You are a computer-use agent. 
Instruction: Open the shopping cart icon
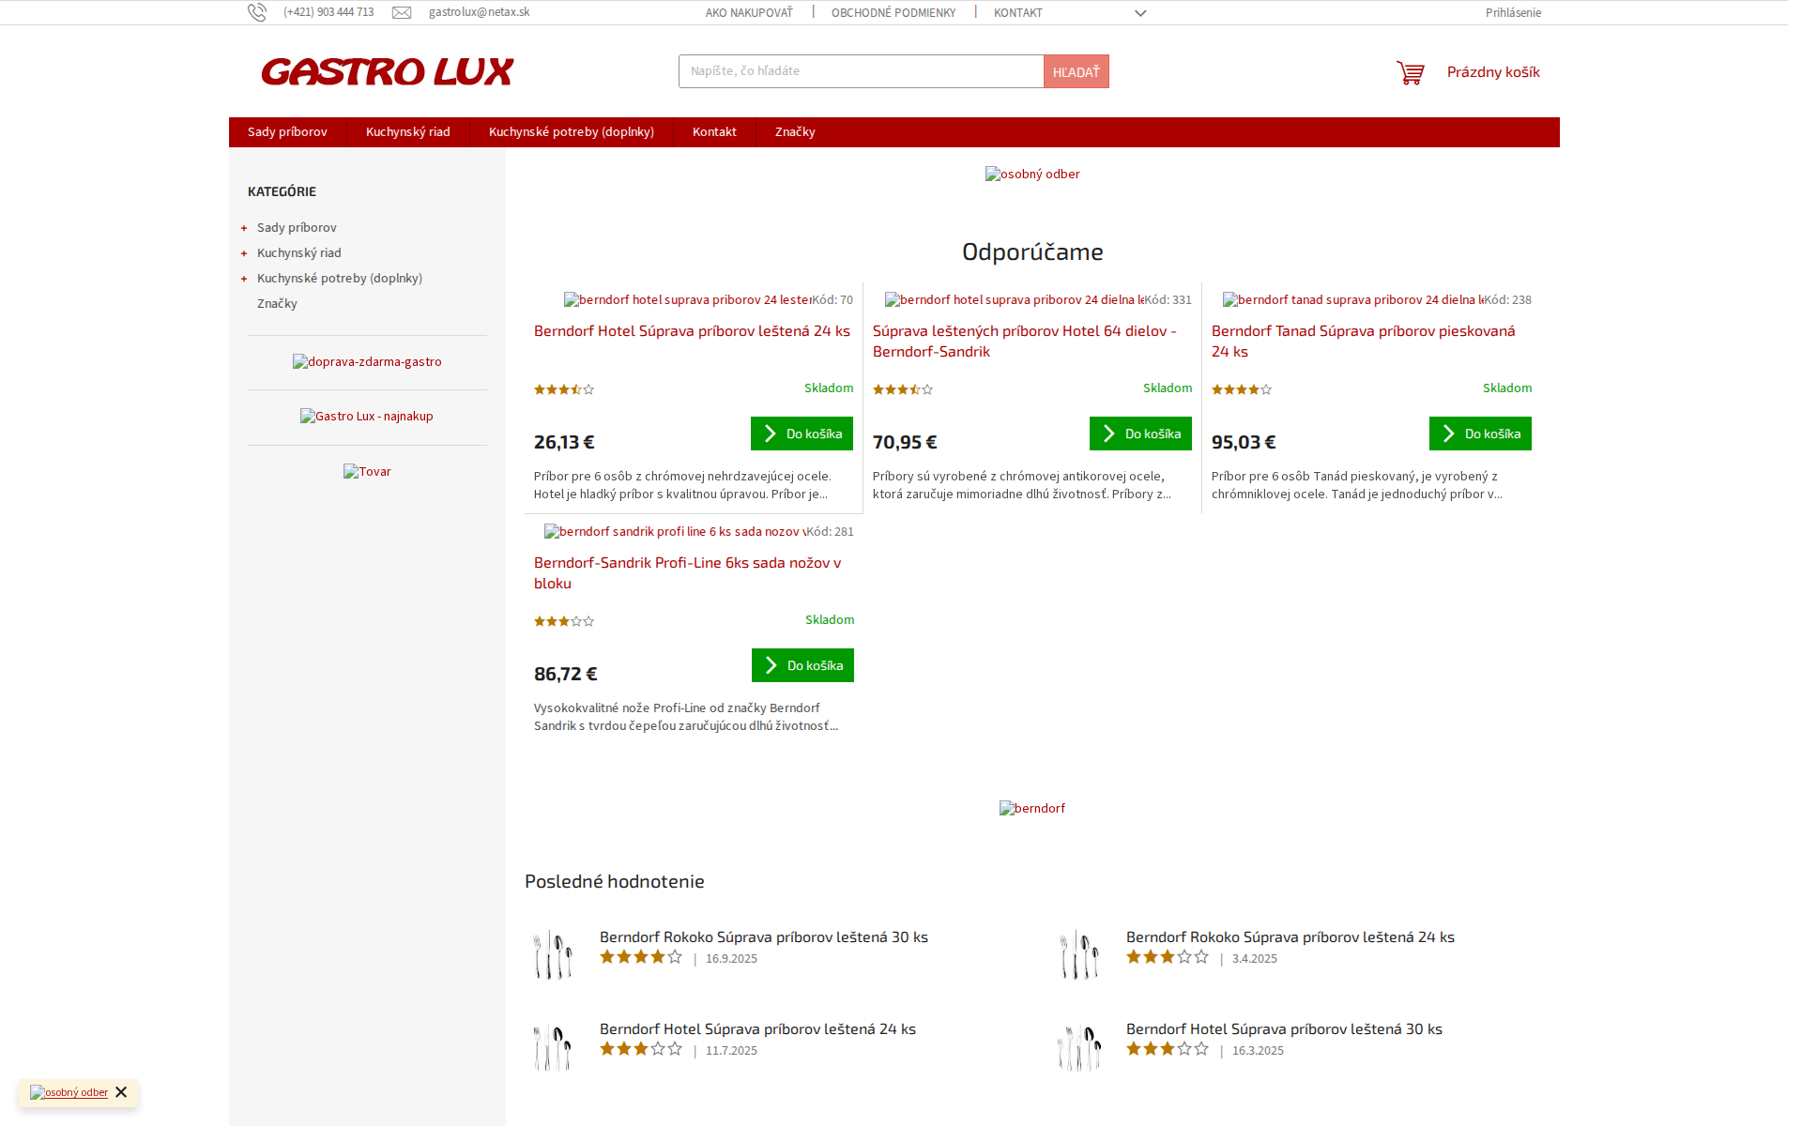tap(1411, 71)
